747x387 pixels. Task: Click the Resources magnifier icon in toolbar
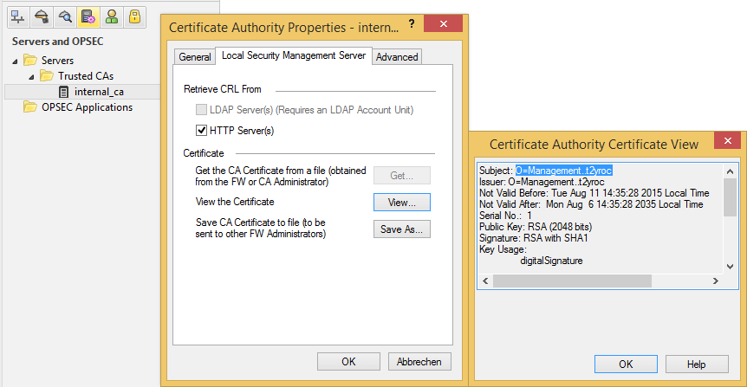(x=64, y=16)
